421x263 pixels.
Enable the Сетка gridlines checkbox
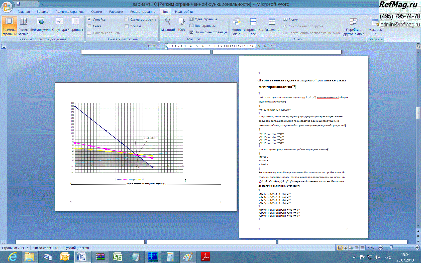point(89,26)
